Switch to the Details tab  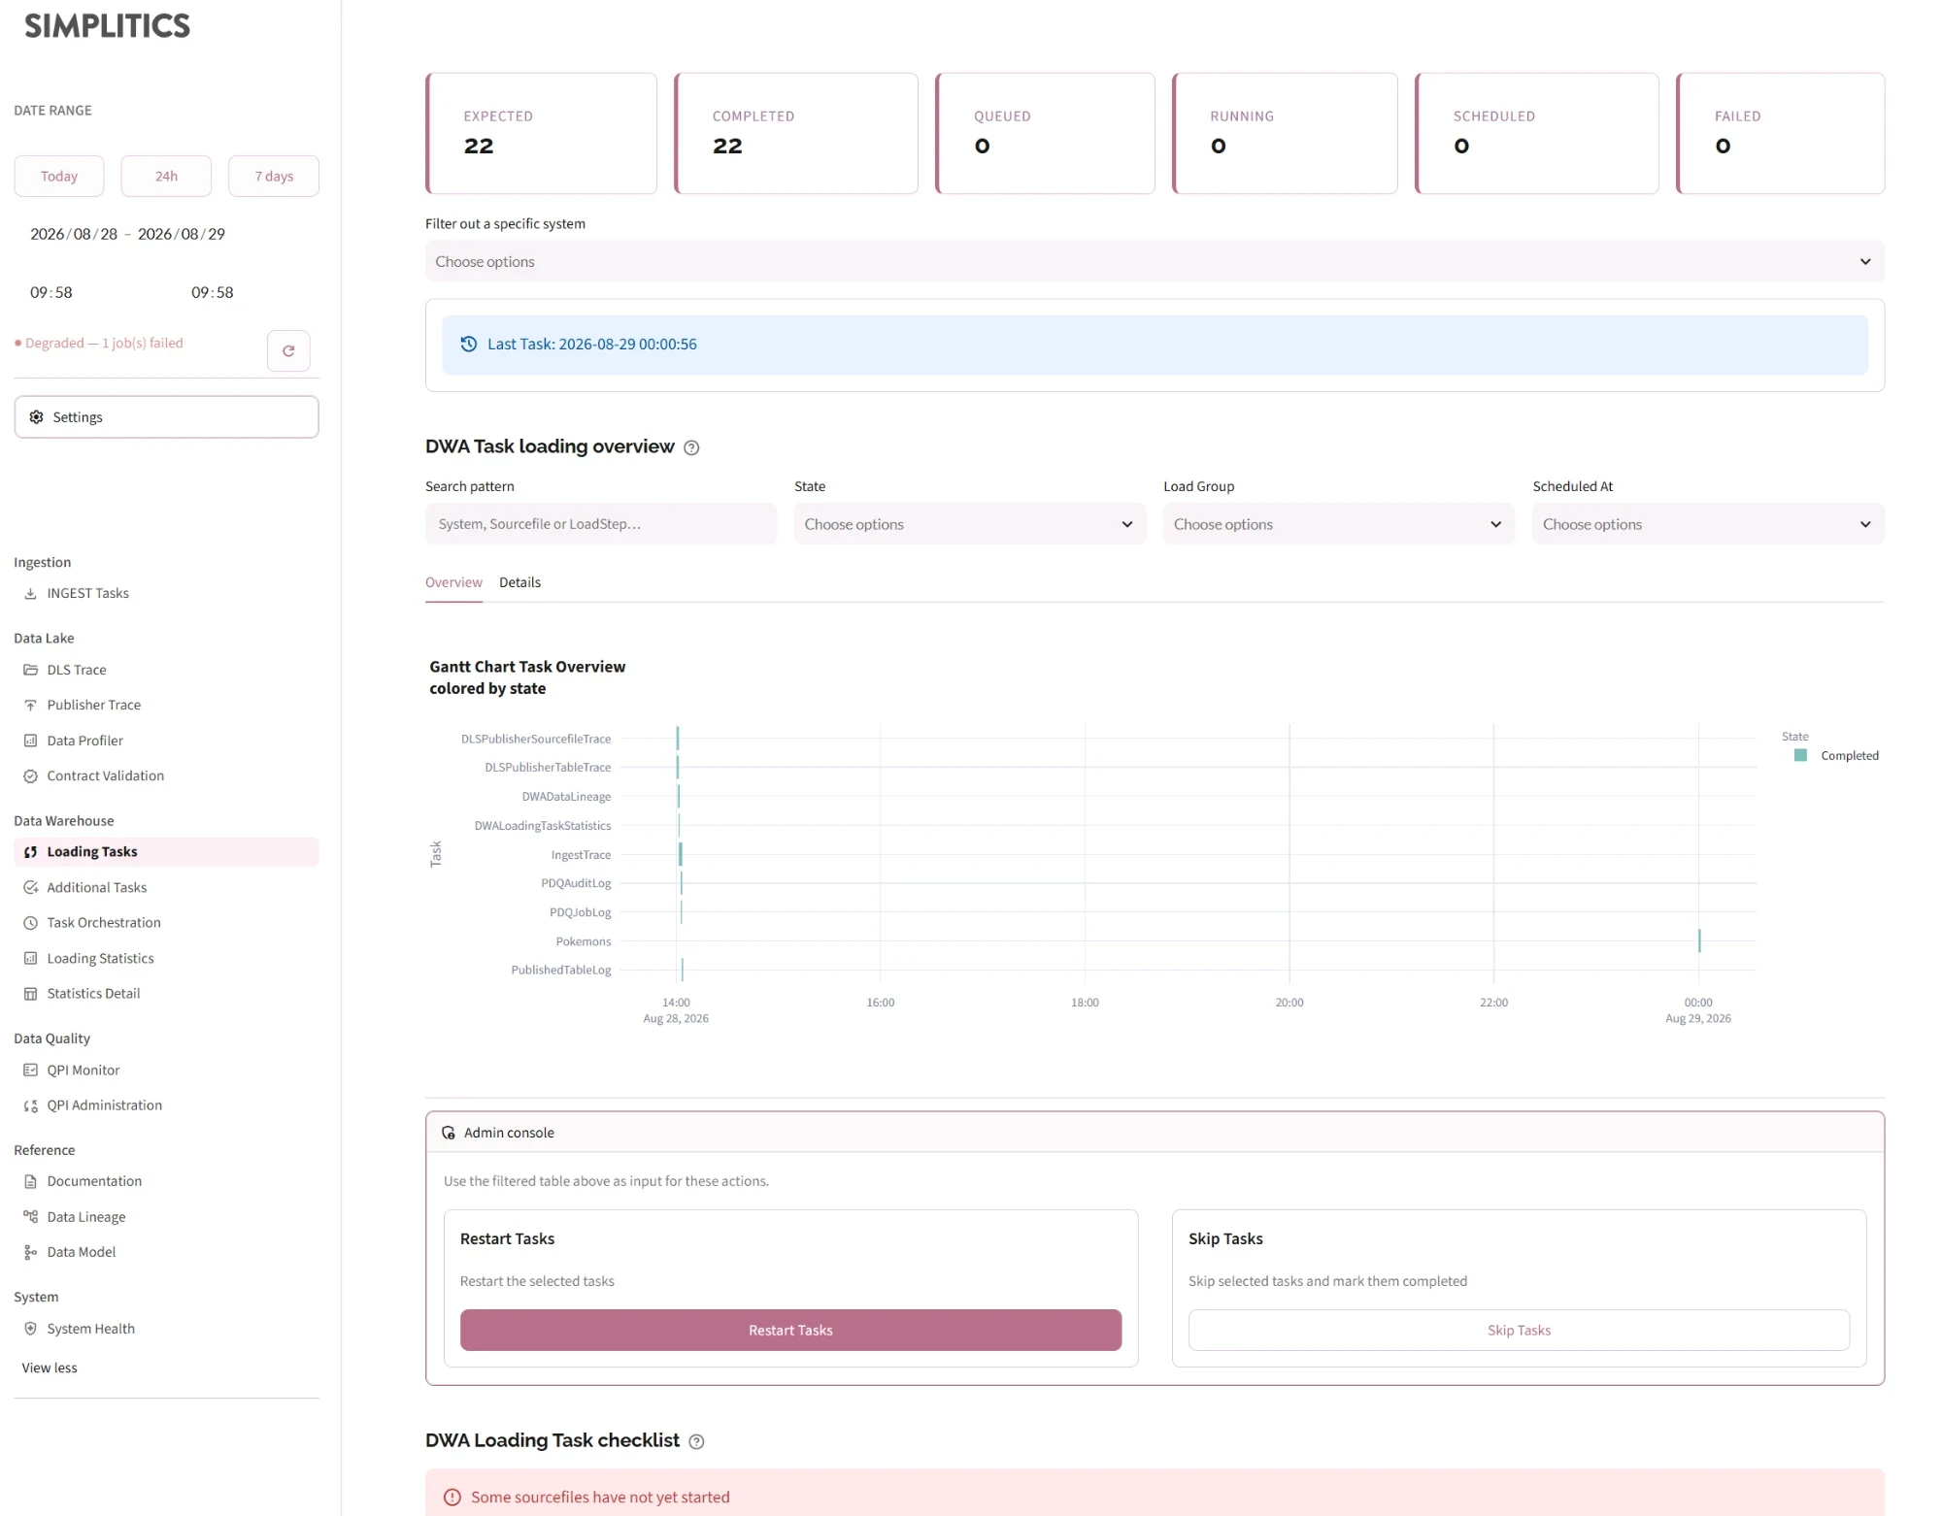[x=519, y=582]
